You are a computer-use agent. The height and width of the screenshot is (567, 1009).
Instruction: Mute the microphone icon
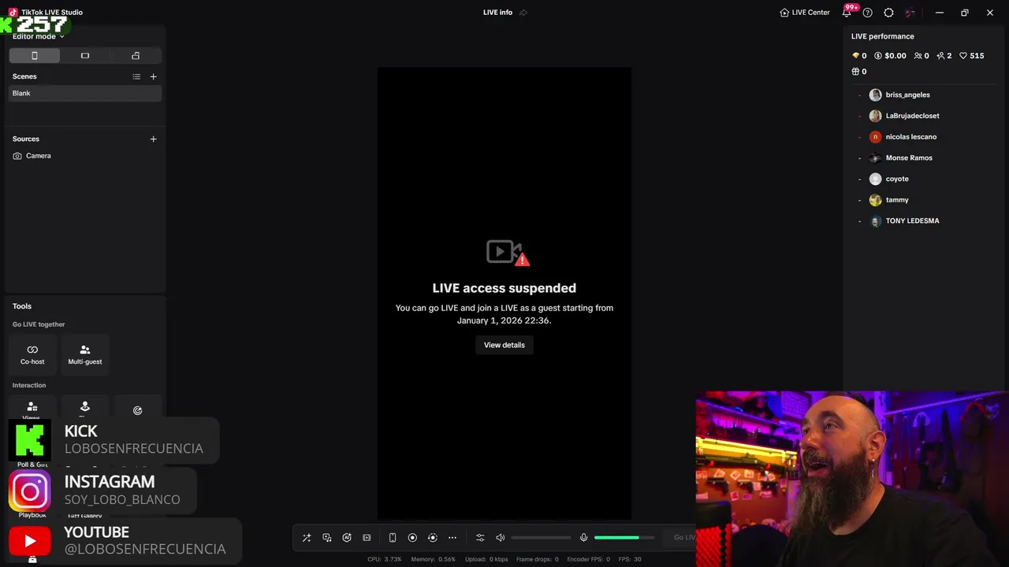584,538
